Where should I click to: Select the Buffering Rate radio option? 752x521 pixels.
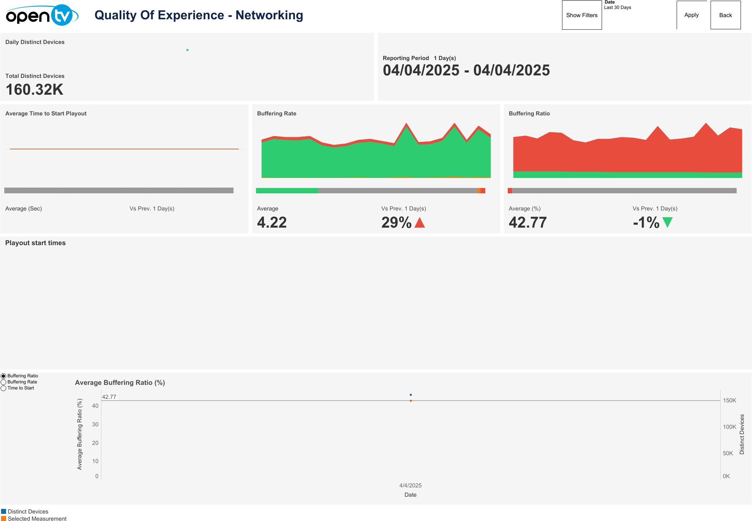pyautogui.click(x=4, y=382)
